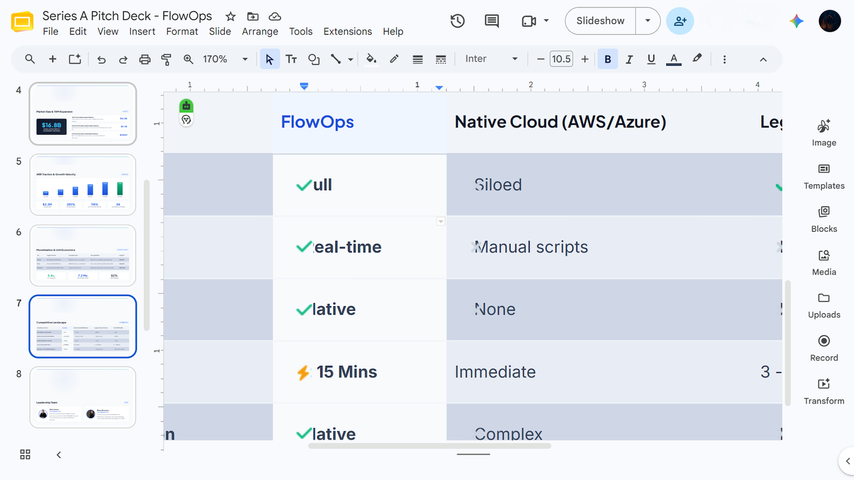Viewport: 854px width, 480px height.
Task: Start the Slideshow
Action: point(600,21)
